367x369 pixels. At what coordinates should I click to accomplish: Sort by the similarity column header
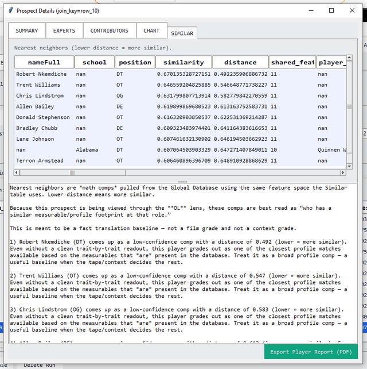point(183,62)
